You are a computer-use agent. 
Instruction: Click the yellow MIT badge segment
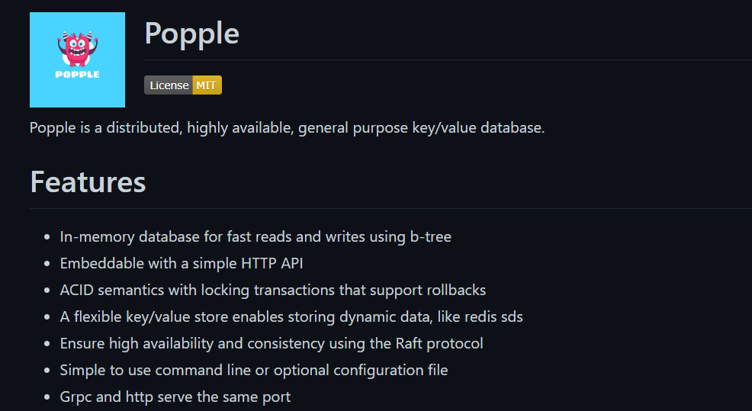tap(207, 85)
